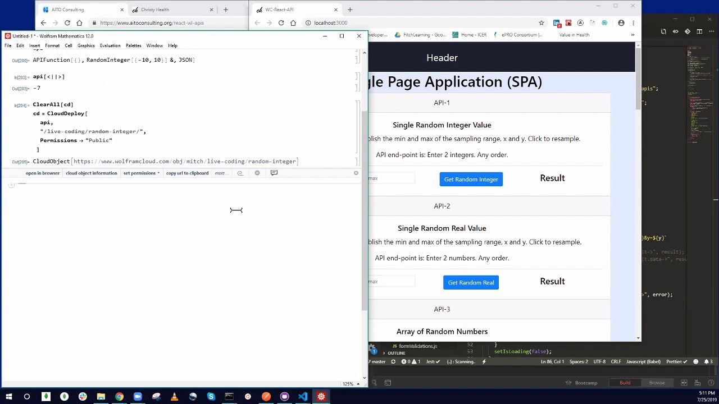This screenshot has width=719, height=404.
Task: Switch to Browse in the bottom bar
Action: point(657,383)
